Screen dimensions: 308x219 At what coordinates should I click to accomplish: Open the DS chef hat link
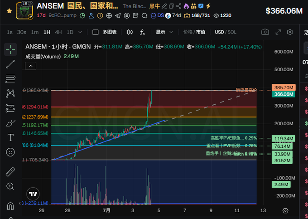tap(157, 15)
